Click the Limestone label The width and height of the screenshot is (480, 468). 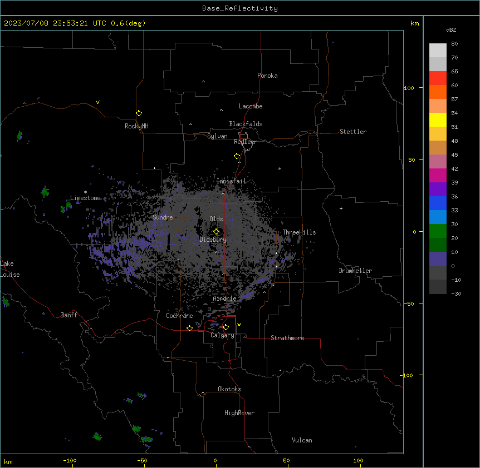point(85,198)
